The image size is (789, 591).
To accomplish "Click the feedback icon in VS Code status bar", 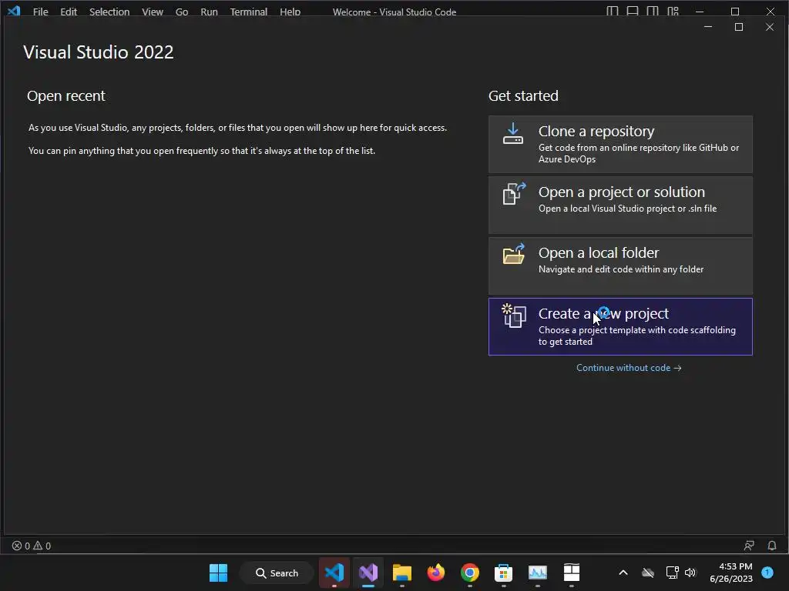I will [x=749, y=546].
